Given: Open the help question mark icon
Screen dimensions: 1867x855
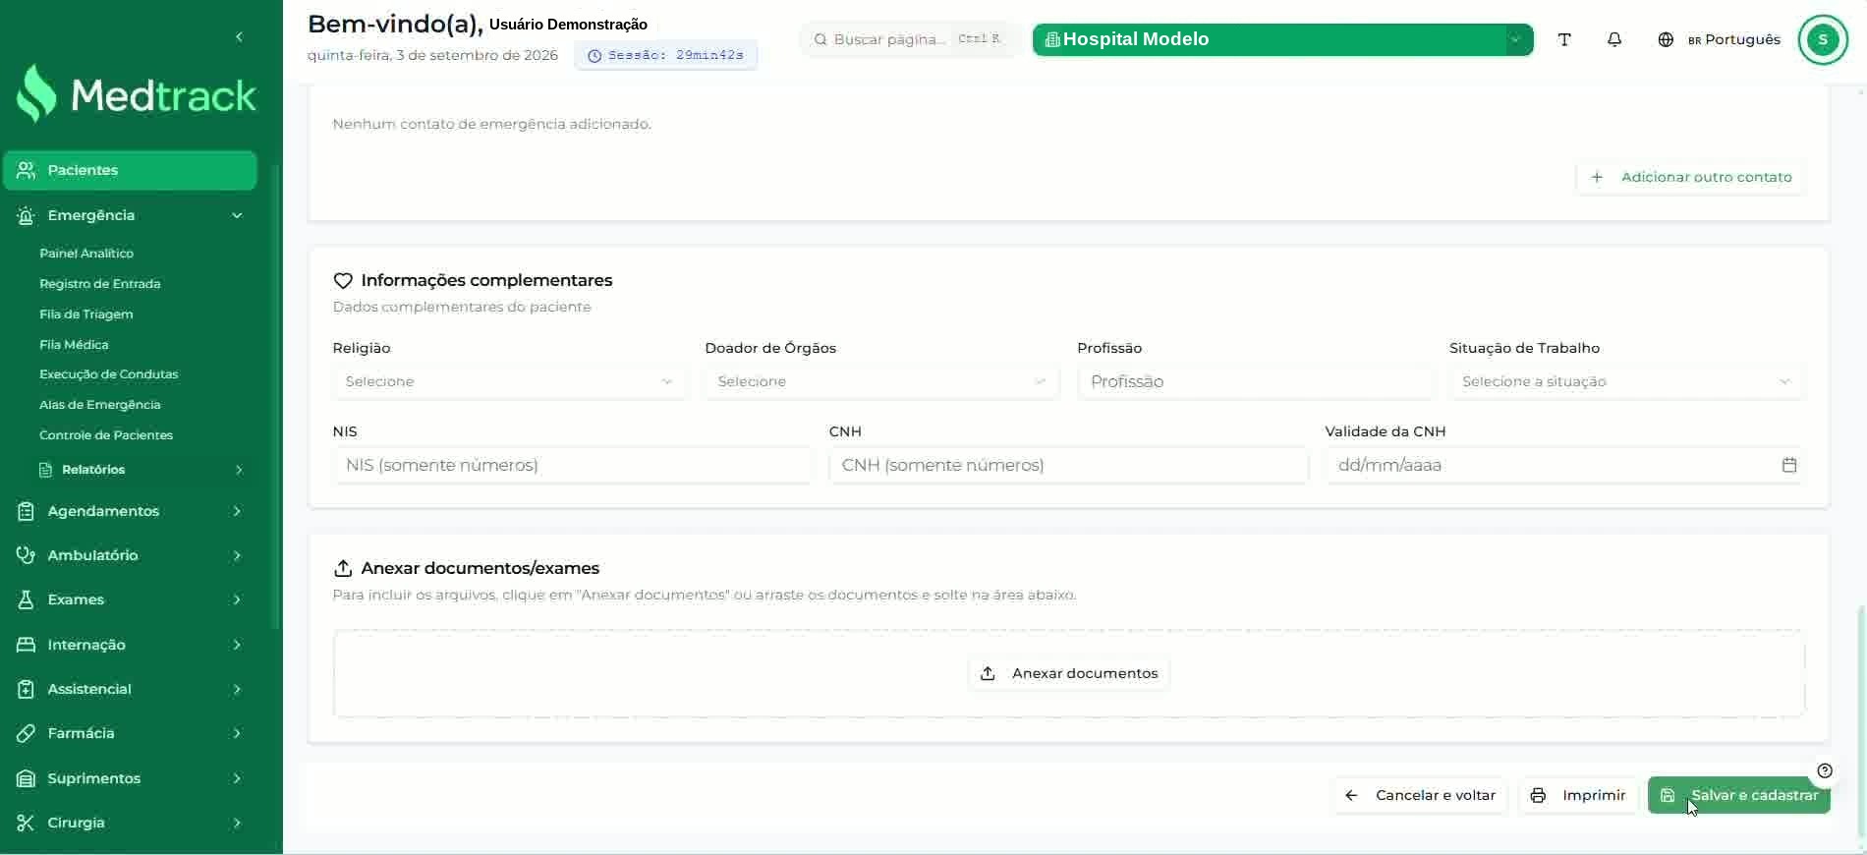Looking at the screenshot, I should click(x=1825, y=770).
